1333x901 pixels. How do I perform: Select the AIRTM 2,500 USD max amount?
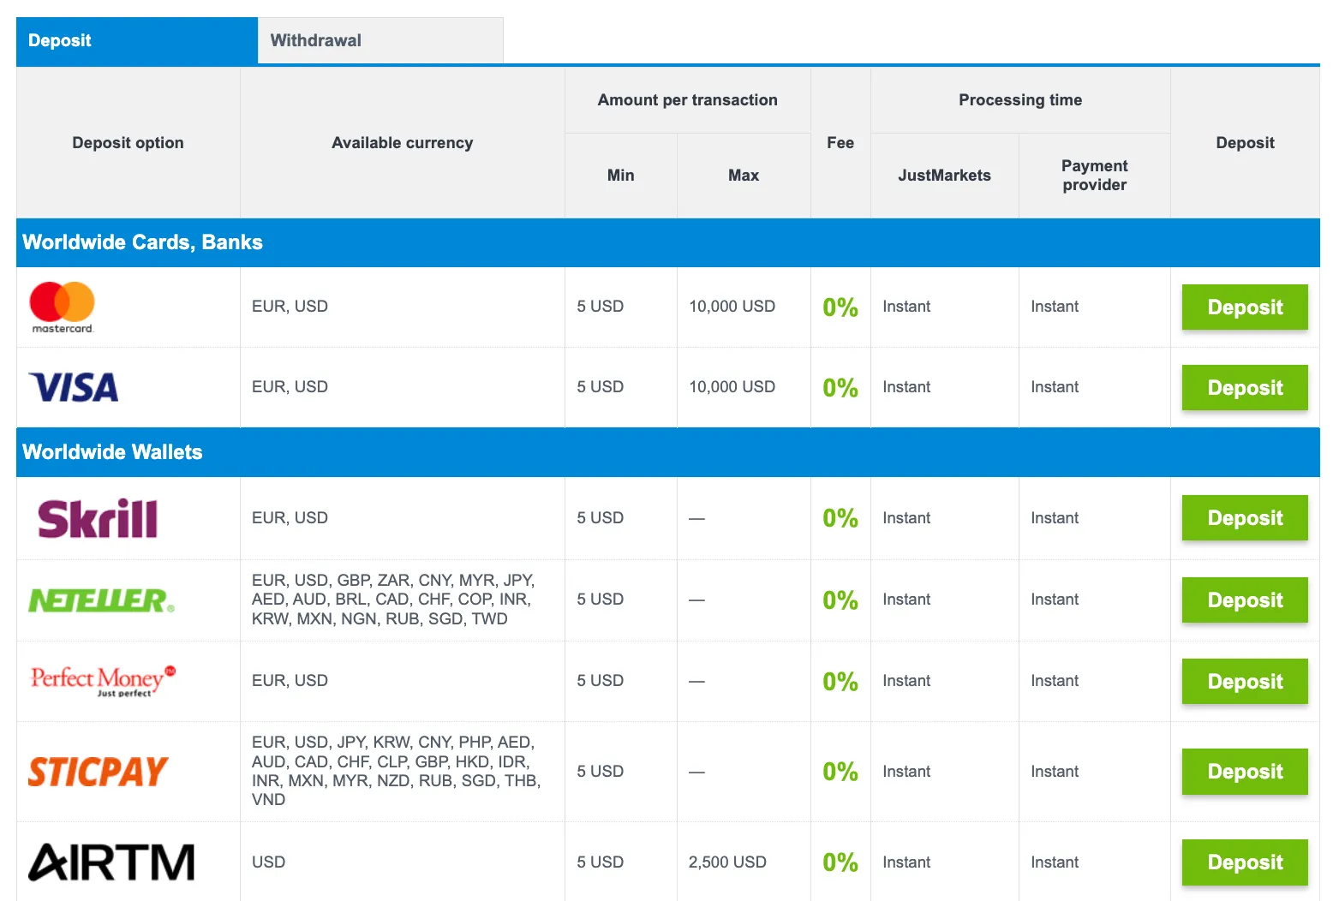727,862
